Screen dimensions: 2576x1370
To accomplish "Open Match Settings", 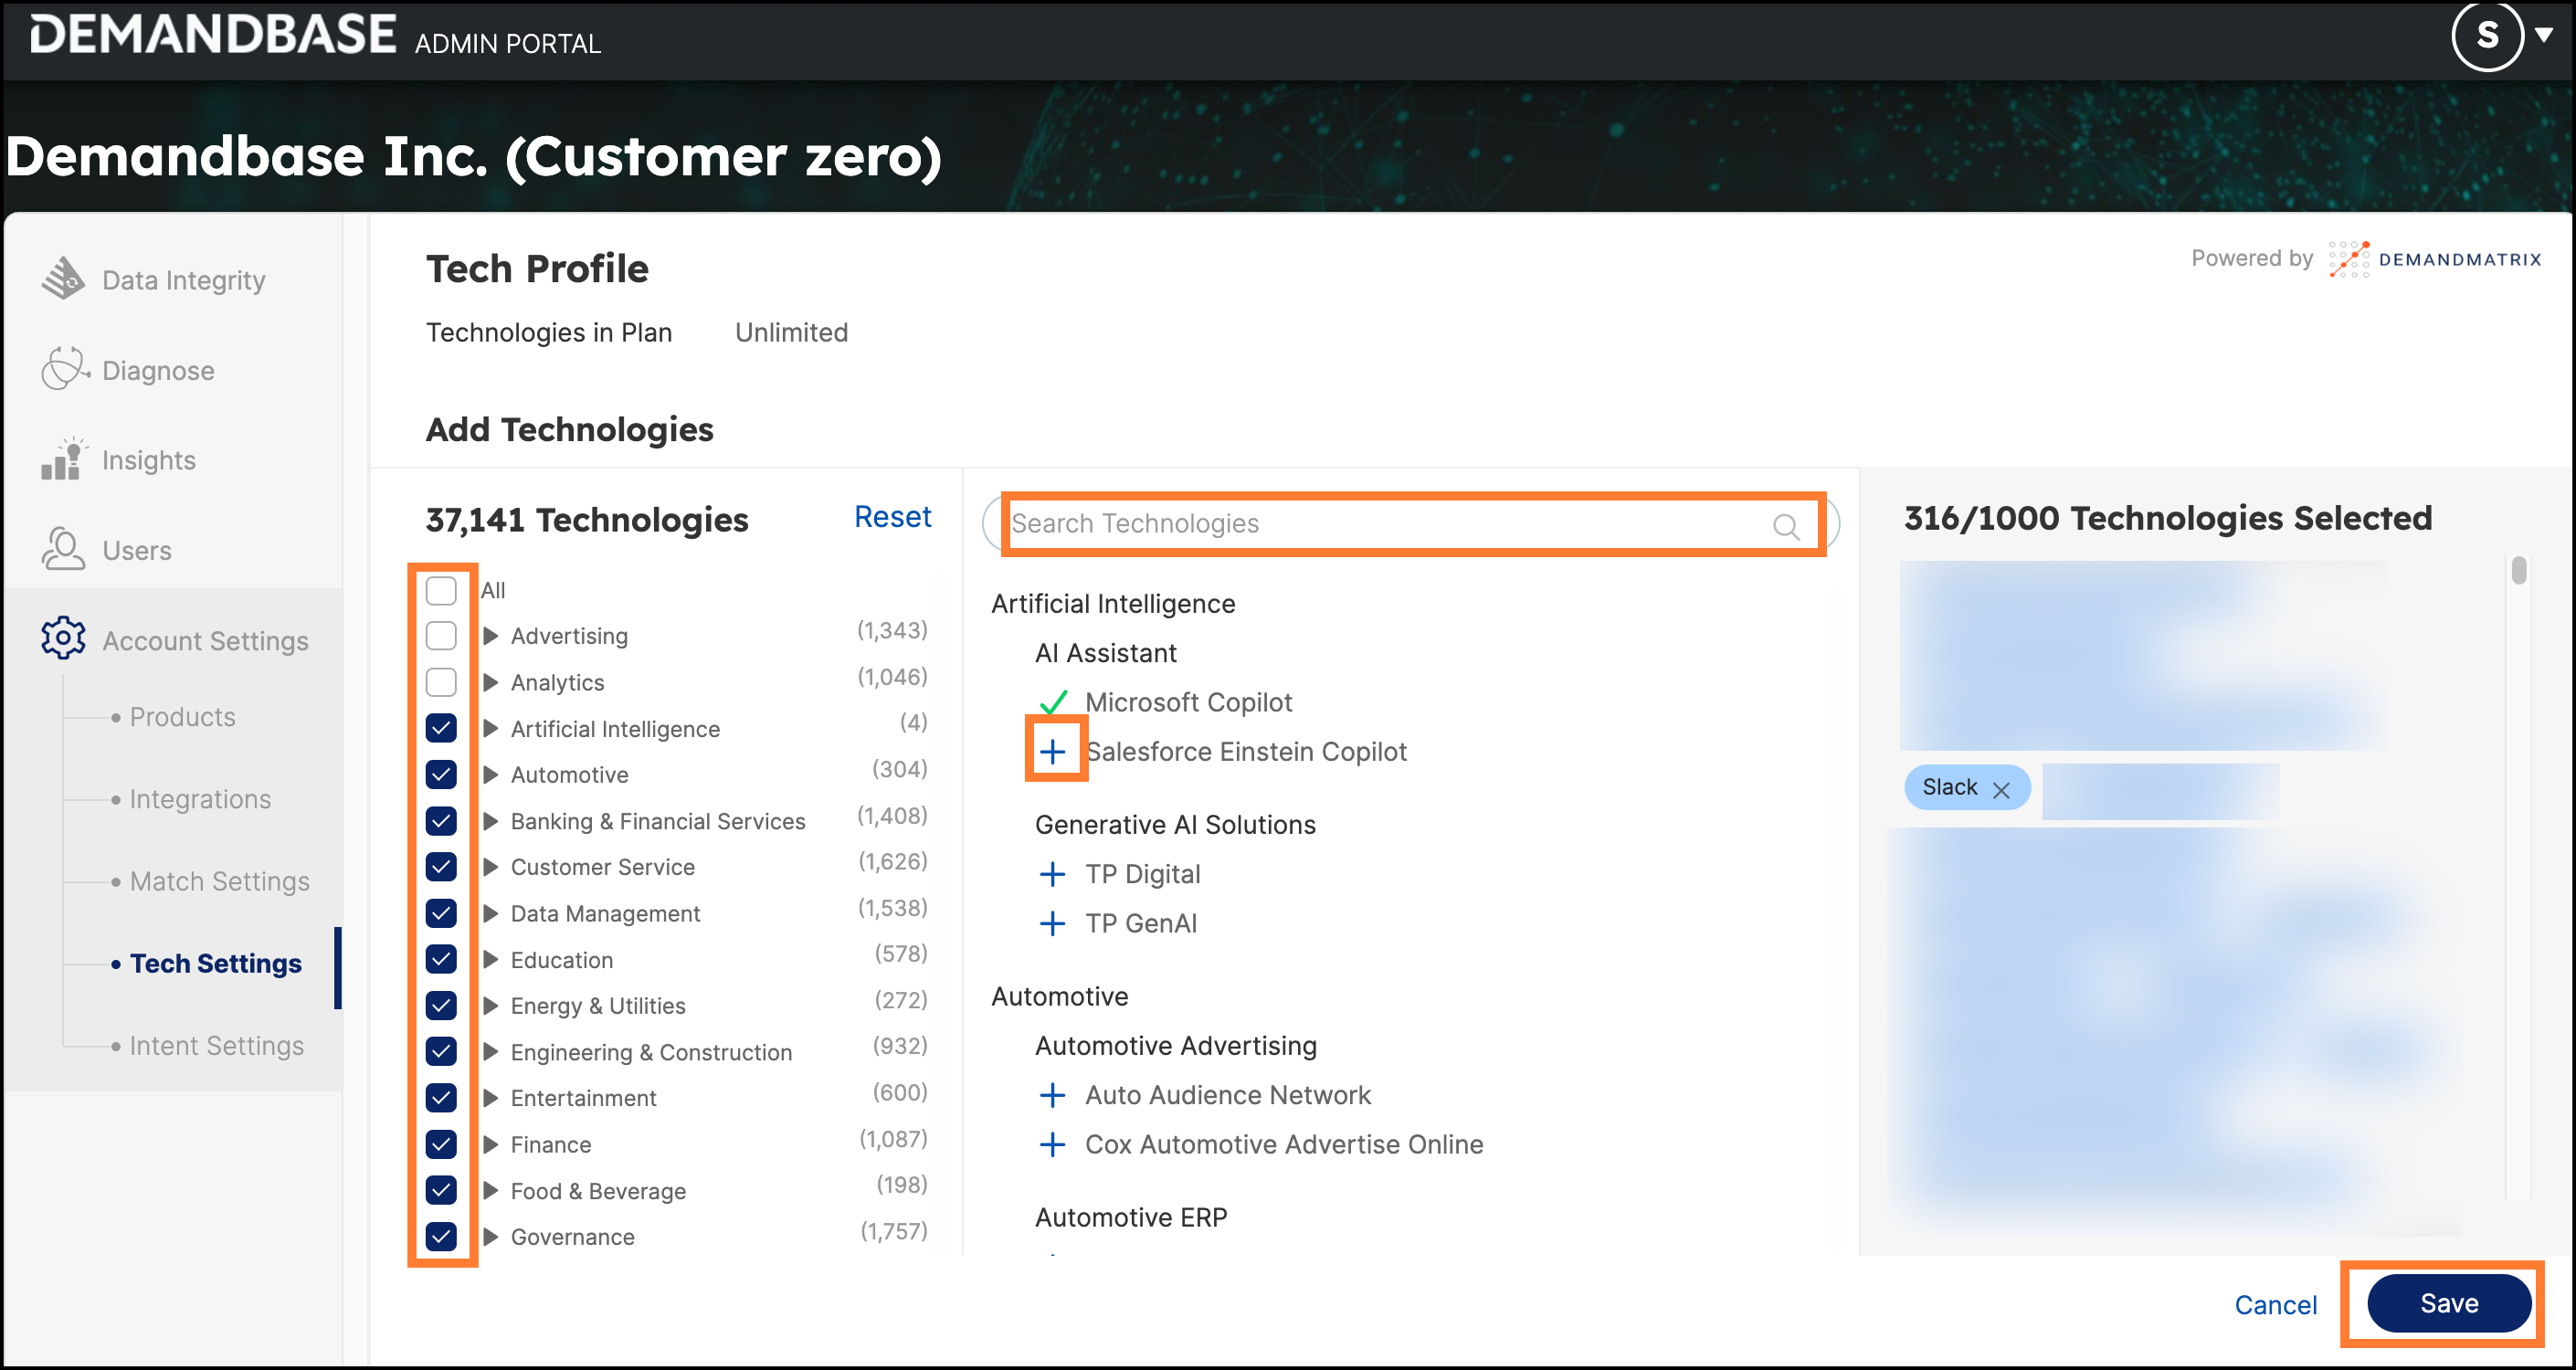I will 219,881.
